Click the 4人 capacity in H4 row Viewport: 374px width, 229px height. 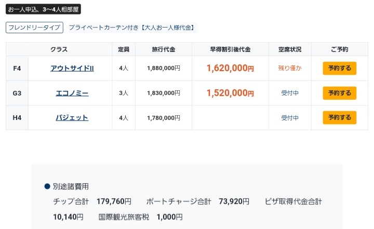click(124, 118)
